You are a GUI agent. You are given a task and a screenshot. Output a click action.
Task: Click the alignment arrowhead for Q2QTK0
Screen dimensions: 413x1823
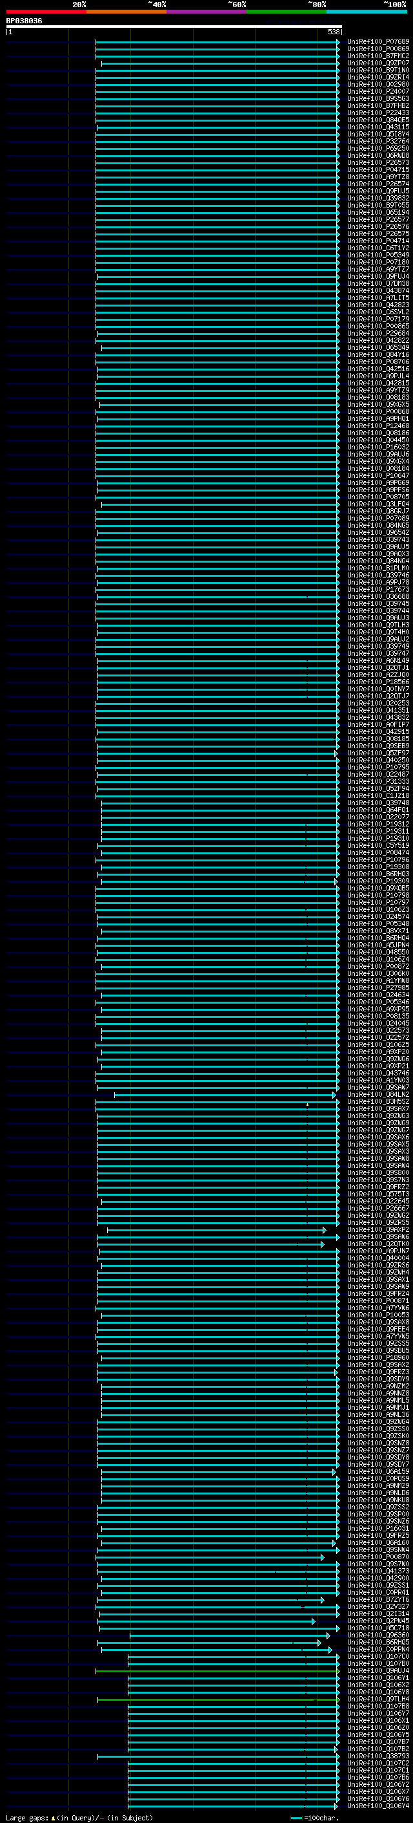click(x=322, y=1244)
